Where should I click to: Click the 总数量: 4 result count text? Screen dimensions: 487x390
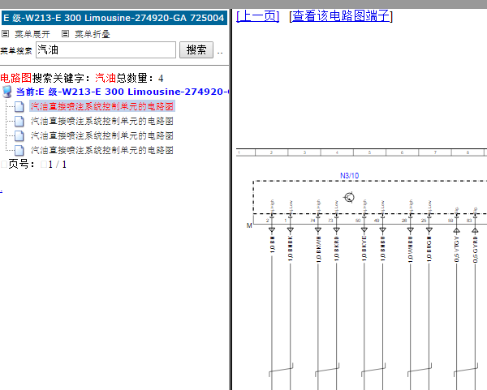140,78
